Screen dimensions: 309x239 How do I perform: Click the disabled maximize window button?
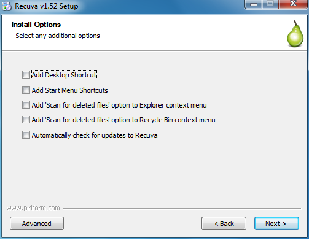[270, 4]
